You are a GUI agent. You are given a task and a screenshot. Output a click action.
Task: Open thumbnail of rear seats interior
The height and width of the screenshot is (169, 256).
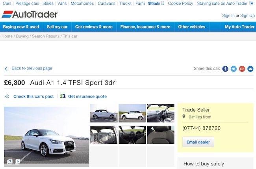tap(104, 135)
